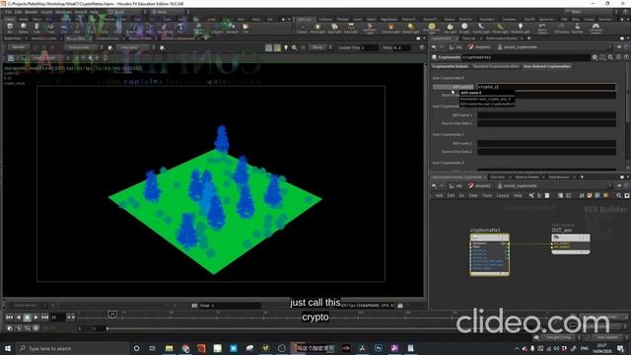Click the render view magnifier icon
The width and height of the screenshot is (631, 355).
(x=294, y=47)
